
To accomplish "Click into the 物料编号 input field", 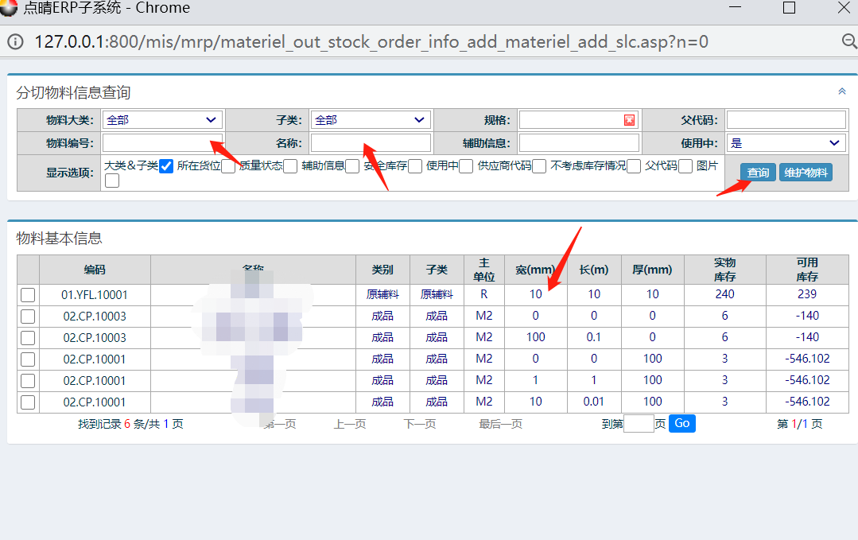I will (x=162, y=143).
